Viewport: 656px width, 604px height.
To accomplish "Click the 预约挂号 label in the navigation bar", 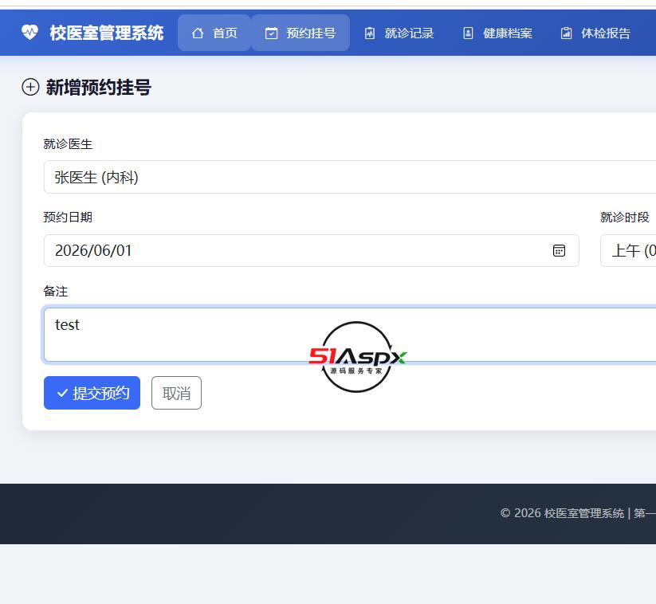I will coord(311,33).
